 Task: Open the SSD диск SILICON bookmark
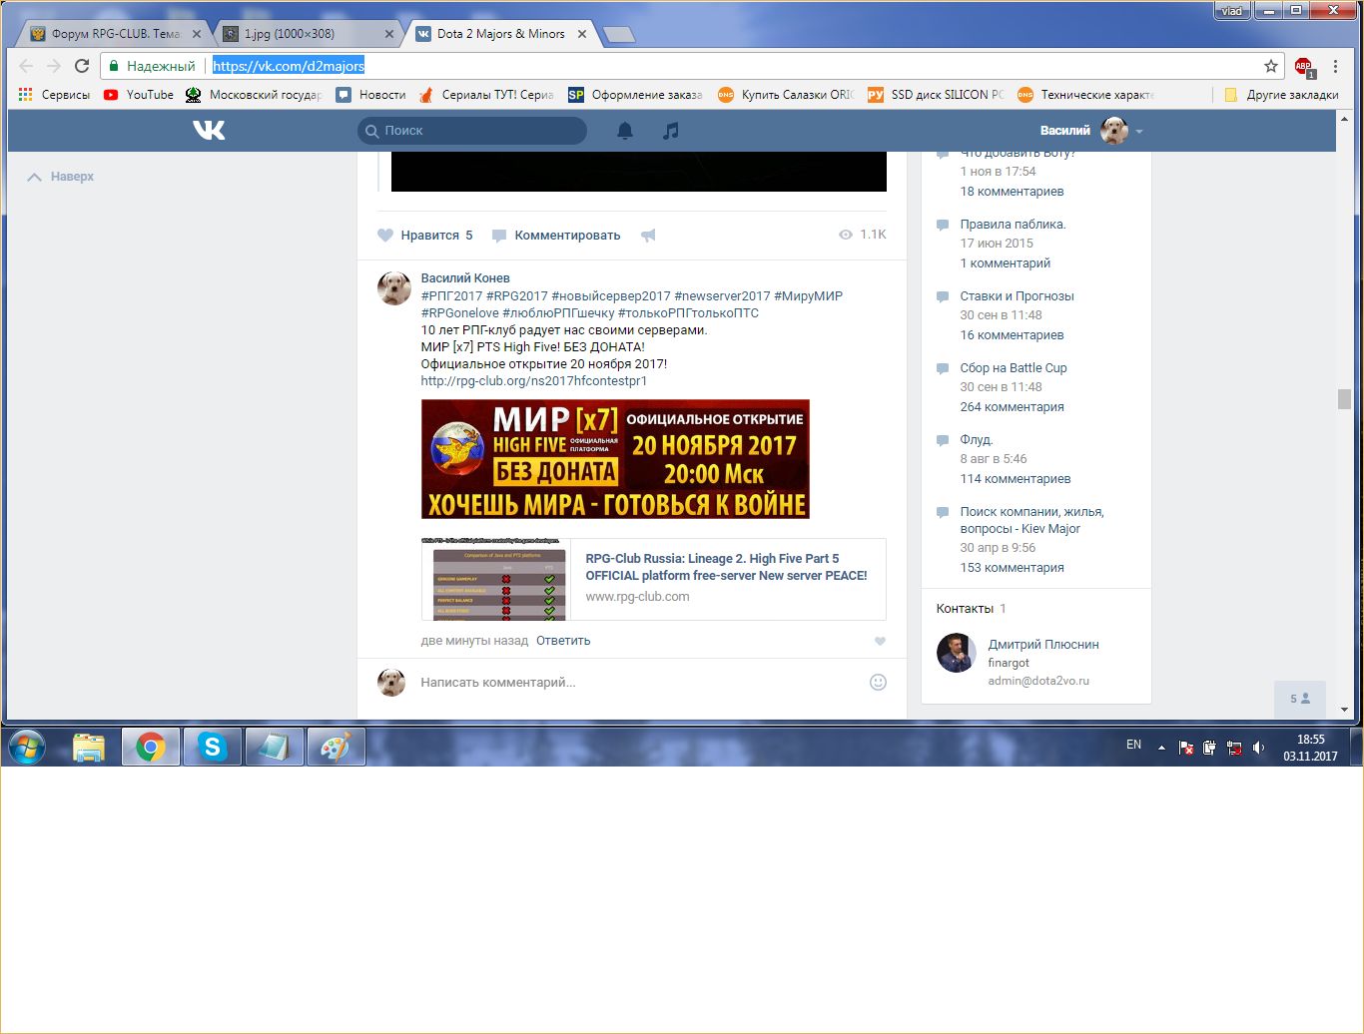pos(936,95)
